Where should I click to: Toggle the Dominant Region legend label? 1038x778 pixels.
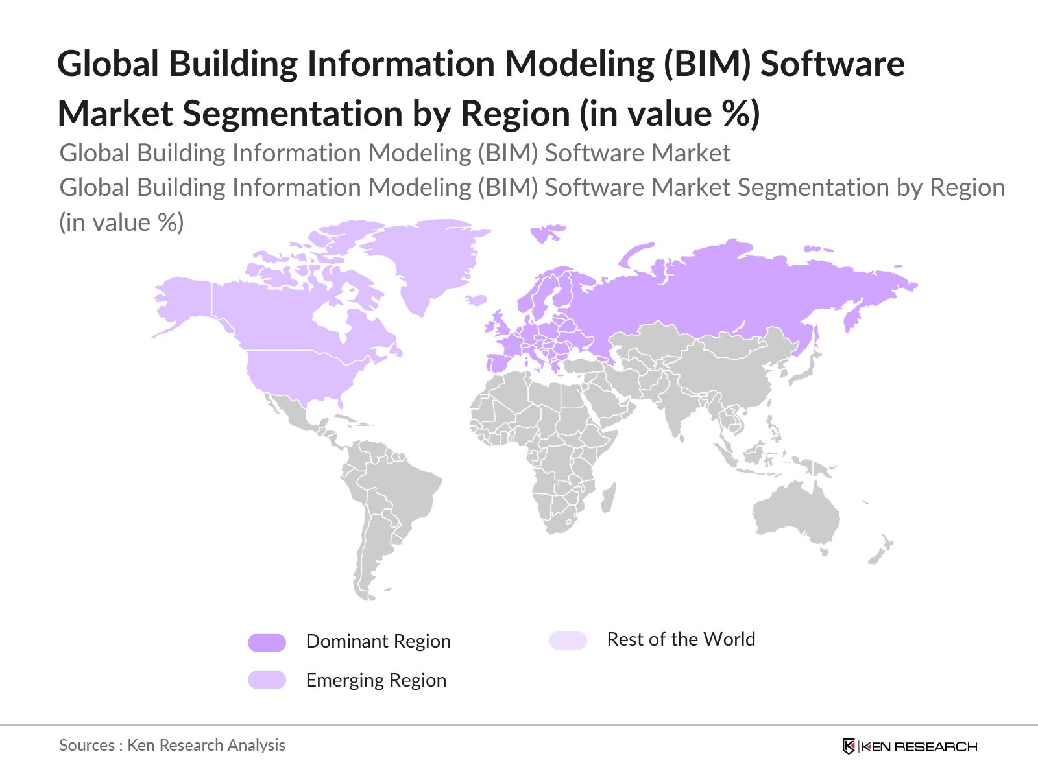pos(378,641)
